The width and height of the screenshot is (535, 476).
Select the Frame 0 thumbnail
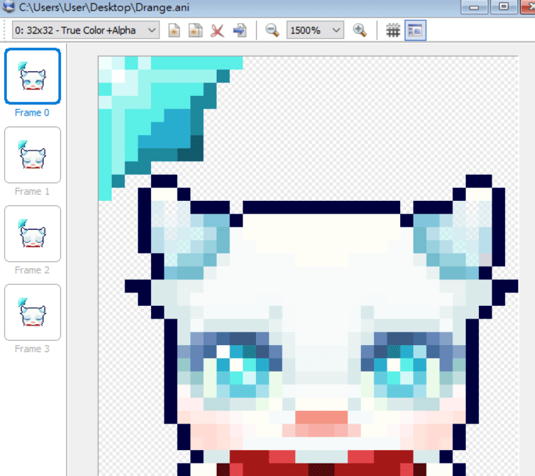point(32,76)
